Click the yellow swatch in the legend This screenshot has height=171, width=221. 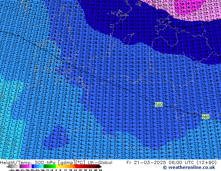[x=57, y=166]
